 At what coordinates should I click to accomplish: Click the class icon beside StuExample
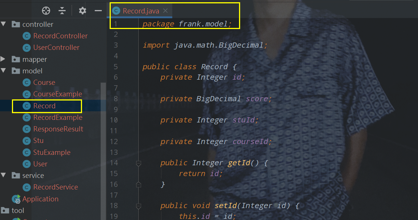tap(26, 152)
